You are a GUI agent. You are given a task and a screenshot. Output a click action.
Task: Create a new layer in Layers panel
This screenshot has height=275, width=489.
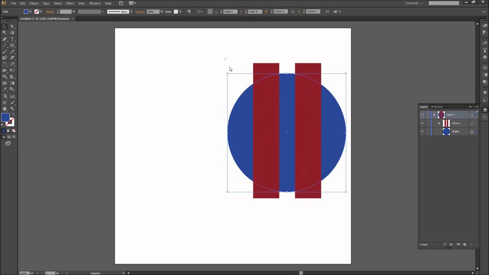pos(465,244)
